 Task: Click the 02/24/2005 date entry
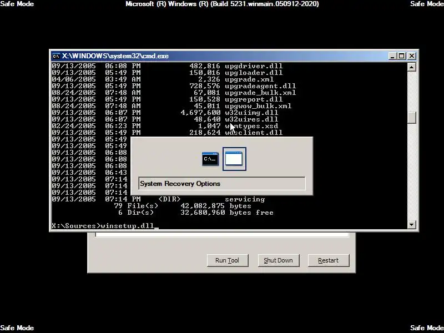pyautogui.click(x=74, y=126)
